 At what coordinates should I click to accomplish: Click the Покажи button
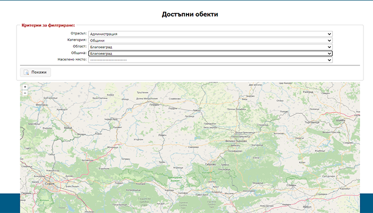coord(36,72)
